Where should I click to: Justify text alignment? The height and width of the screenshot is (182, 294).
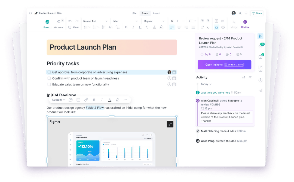193,27
